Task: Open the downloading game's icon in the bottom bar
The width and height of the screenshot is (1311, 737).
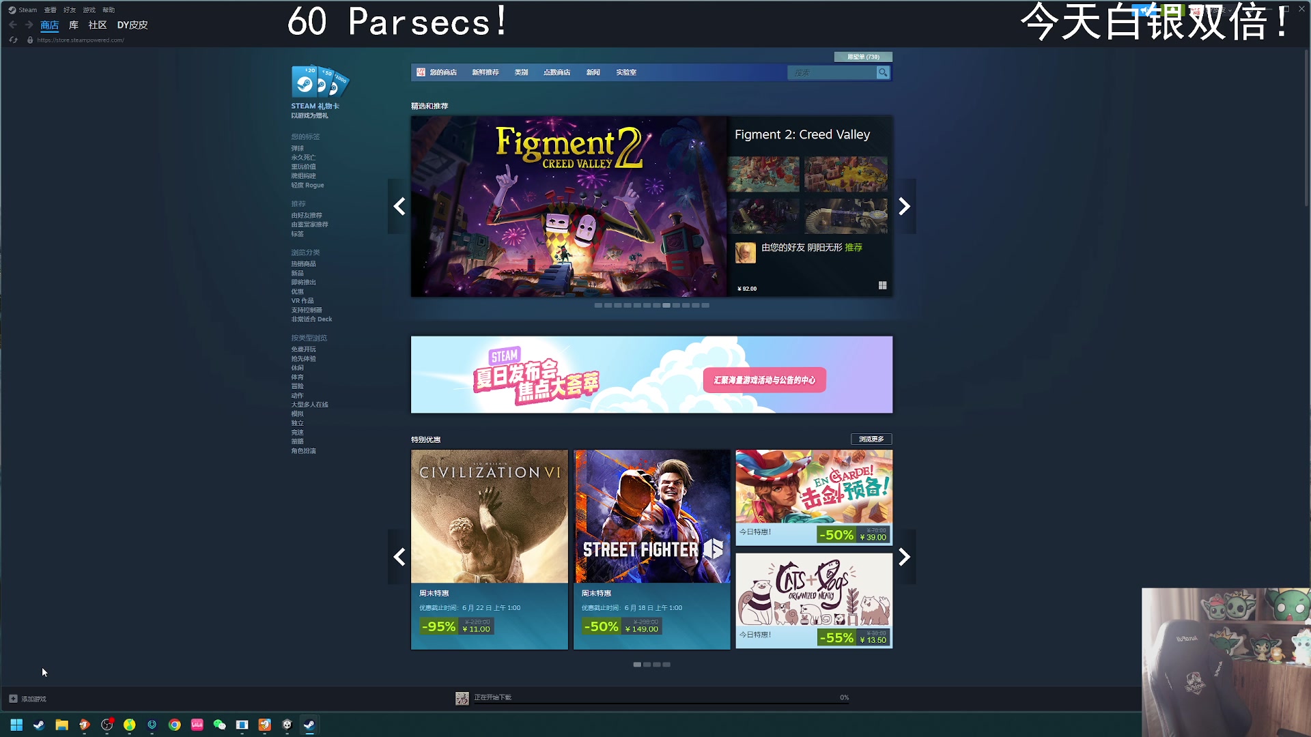Action: [462, 698]
